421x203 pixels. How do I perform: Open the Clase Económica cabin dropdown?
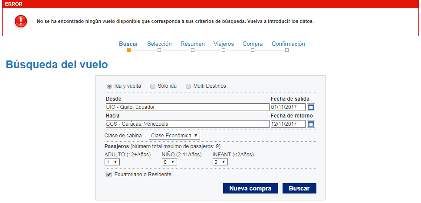[174, 136]
